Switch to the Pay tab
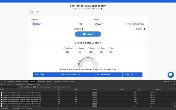Viewport: 176px width, 110px height. click(38, 12)
